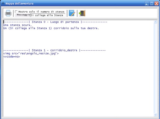The image size is (160, 119).
Task: Close the Mappa dell'avventura window
Action: (156, 4)
